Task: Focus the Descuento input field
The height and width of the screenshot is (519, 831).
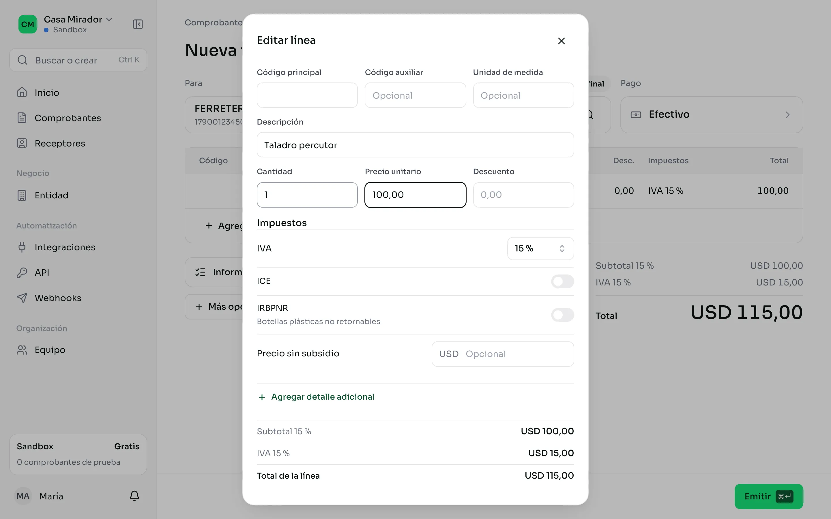Action: coord(523,195)
